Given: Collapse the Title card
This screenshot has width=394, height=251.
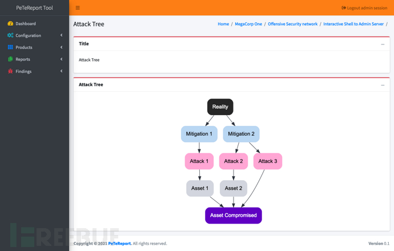Looking at the screenshot, I should (383, 44).
